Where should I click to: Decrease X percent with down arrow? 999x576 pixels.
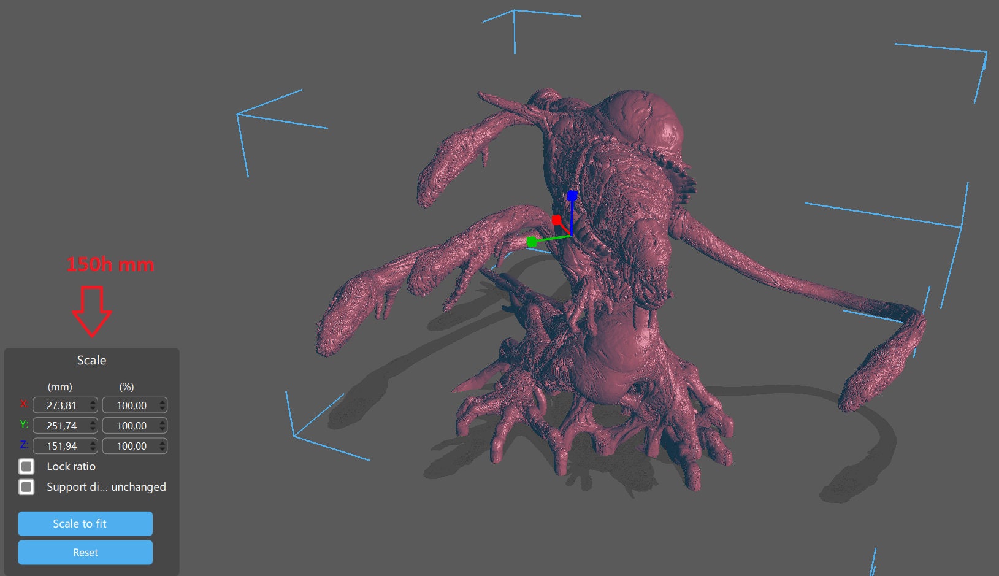163,409
